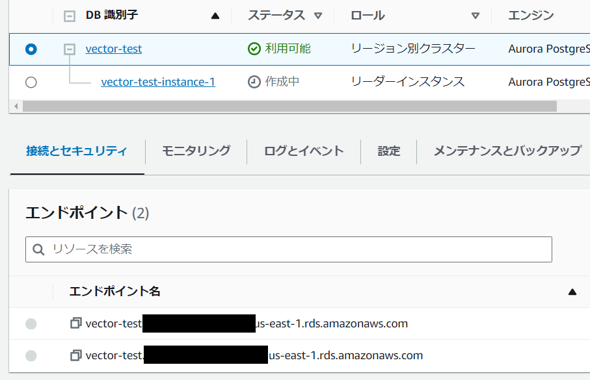The image size is (590, 380).
Task: Click the green available status icon
Action: (x=256, y=48)
